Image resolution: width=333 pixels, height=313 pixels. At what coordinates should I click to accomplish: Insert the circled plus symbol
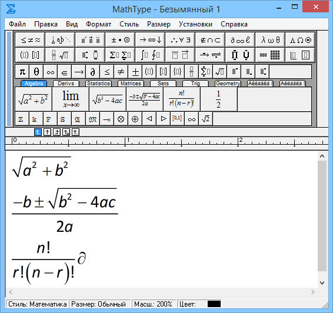tap(135, 119)
